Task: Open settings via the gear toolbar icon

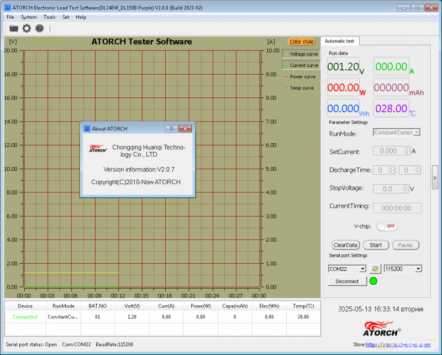Action: click(x=27, y=28)
